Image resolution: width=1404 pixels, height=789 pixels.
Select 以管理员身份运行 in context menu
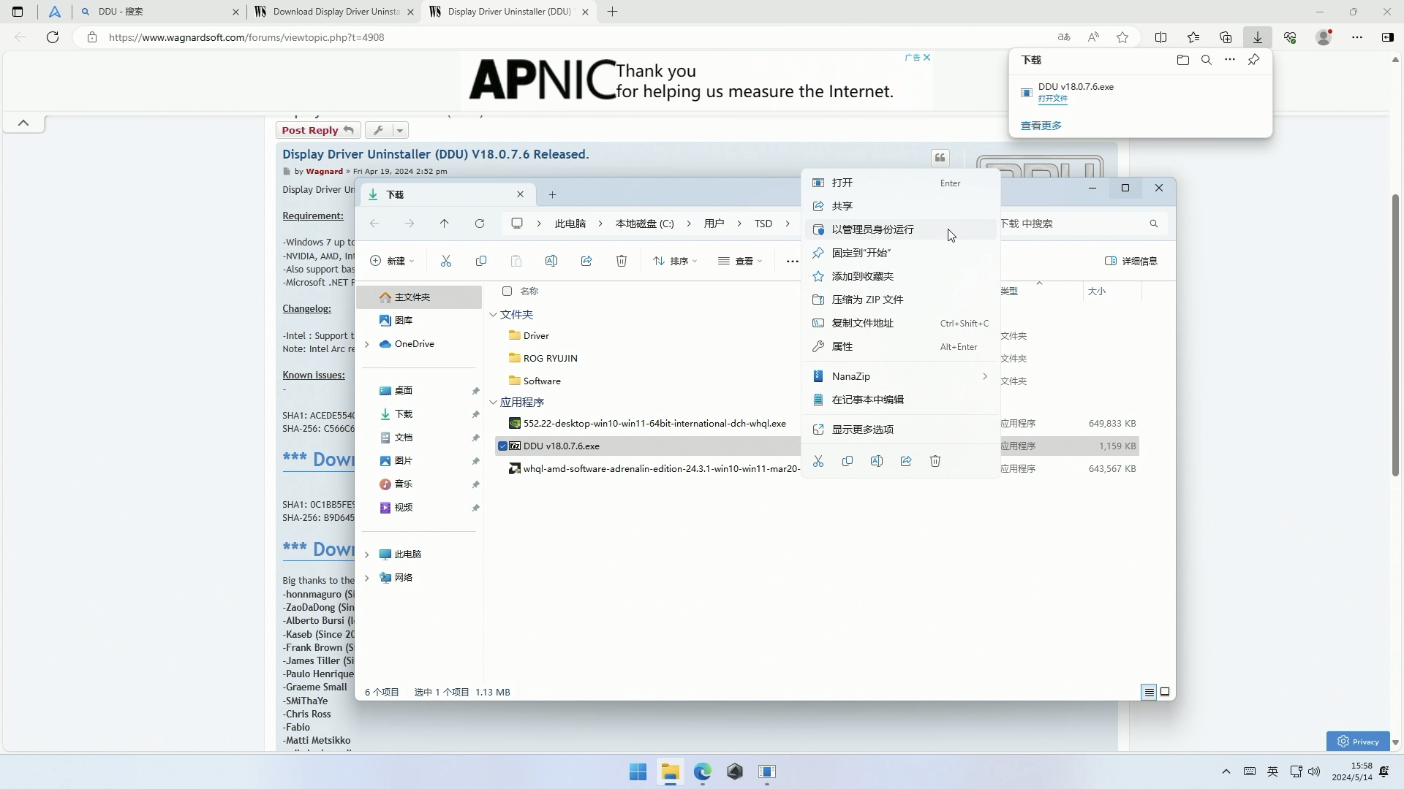901,229
